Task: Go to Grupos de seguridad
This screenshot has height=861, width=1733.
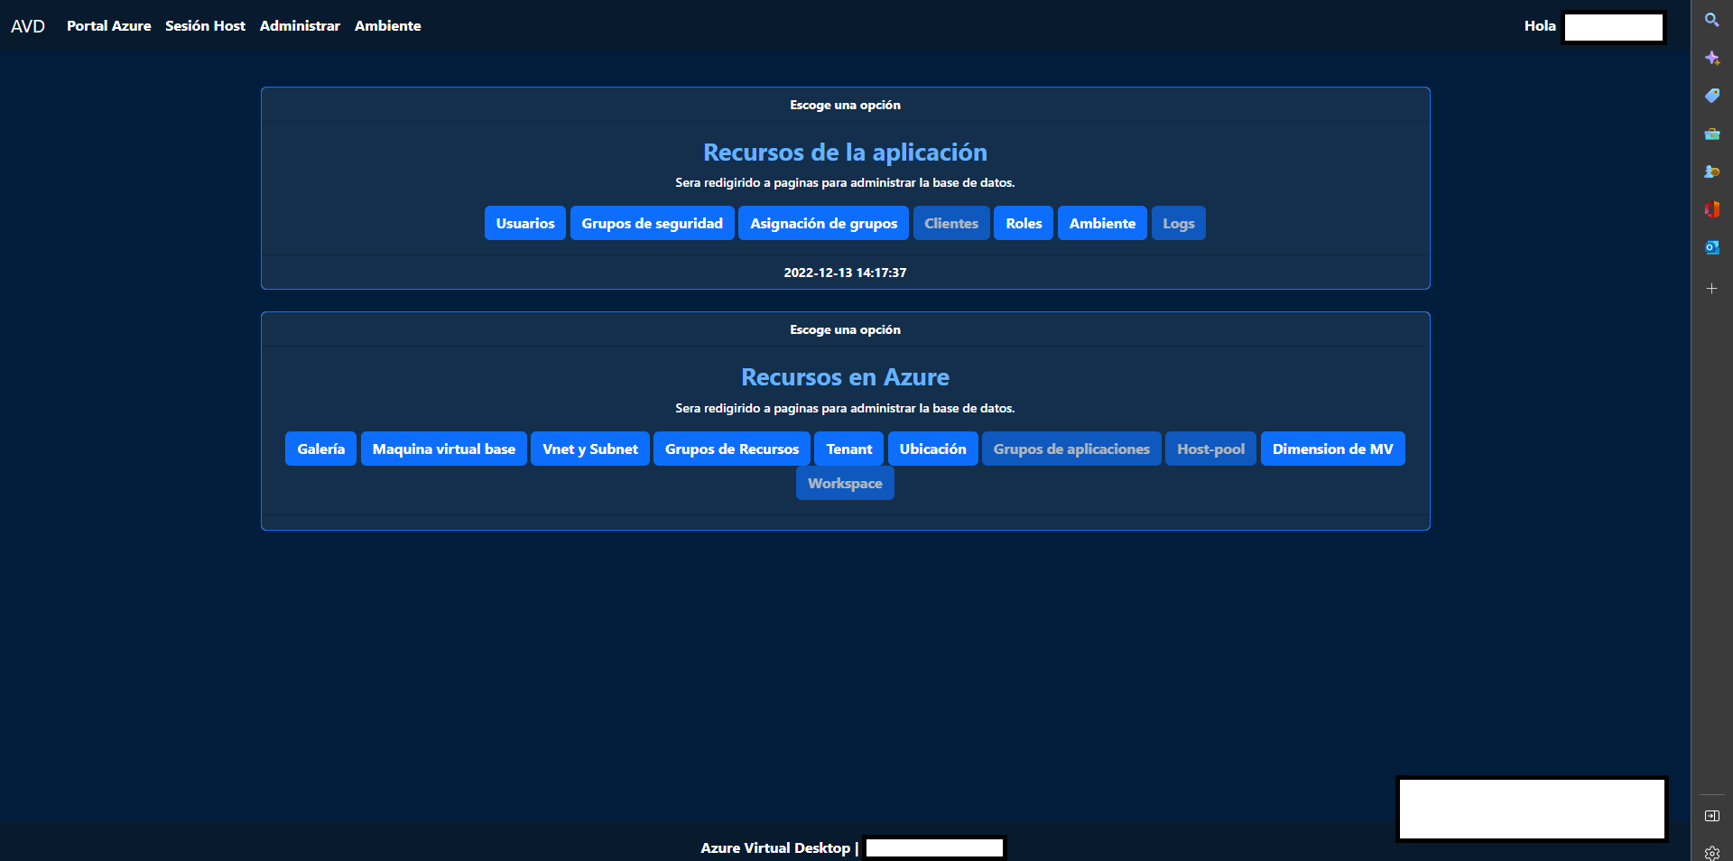Action: click(x=652, y=224)
